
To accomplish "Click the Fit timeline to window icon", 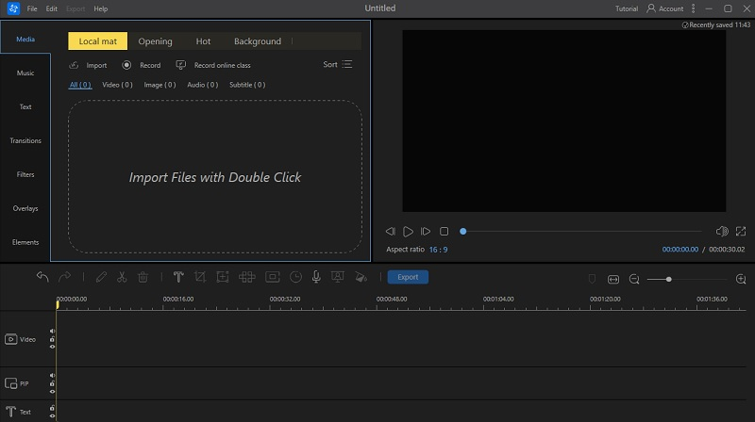I will (613, 279).
